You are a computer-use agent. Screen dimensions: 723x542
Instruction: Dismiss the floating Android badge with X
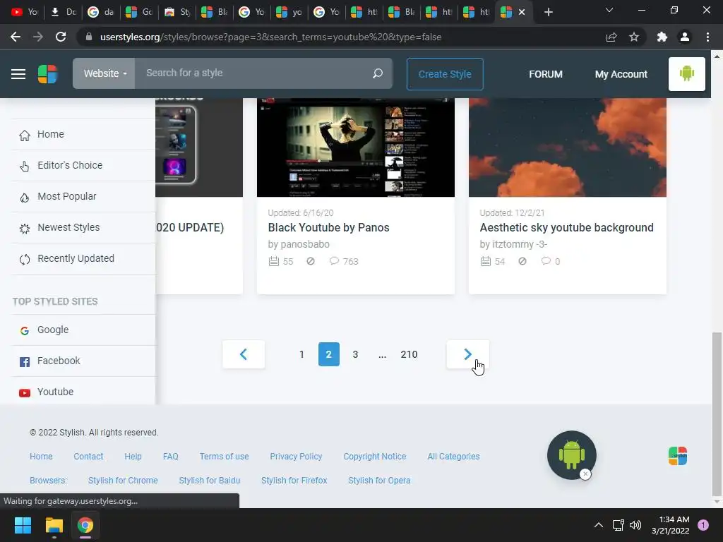585,474
